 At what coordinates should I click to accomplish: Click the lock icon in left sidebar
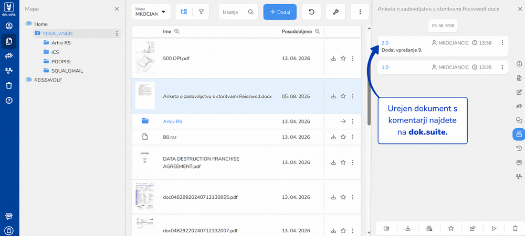coord(9,230)
